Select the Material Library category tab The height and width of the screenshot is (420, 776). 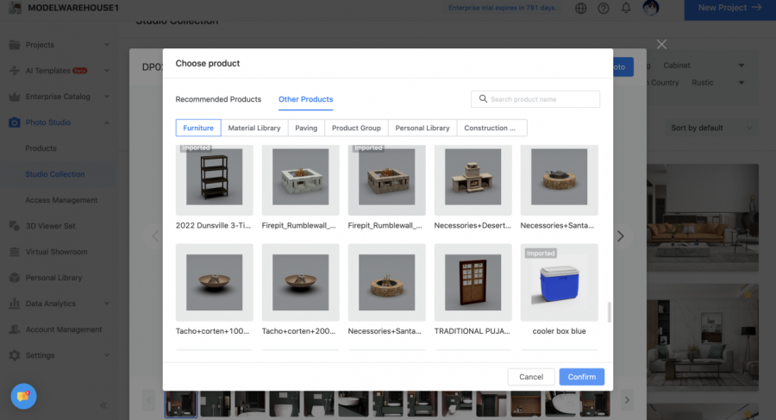pos(254,128)
